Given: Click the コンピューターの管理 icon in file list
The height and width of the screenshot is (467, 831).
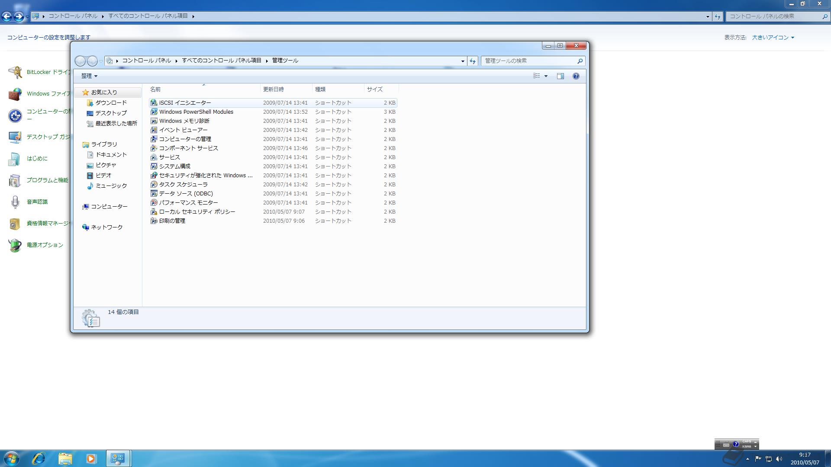Looking at the screenshot, I should (x=154, y=139).
